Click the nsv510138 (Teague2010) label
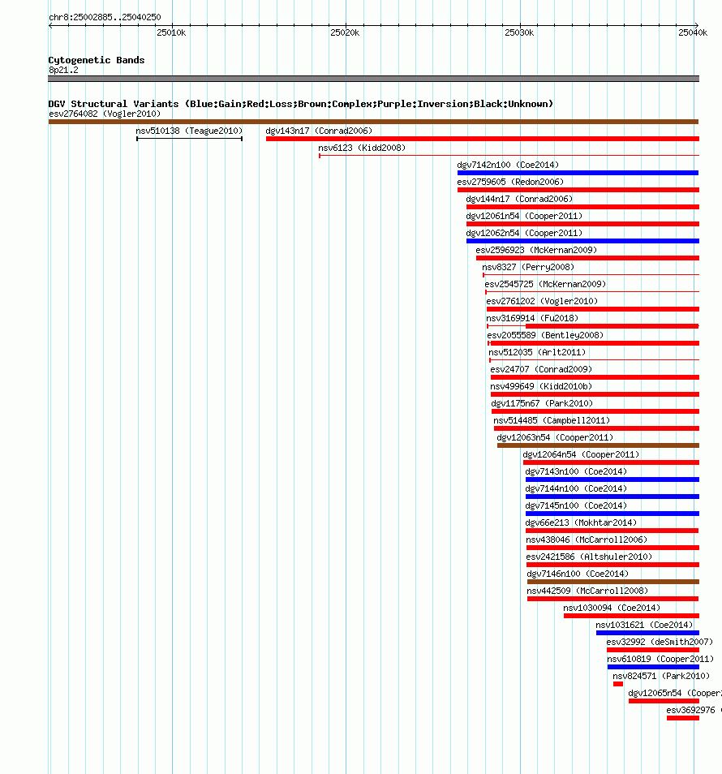This screenshot has width=722, height=774. pyautogui.click(x=189, y=131)
